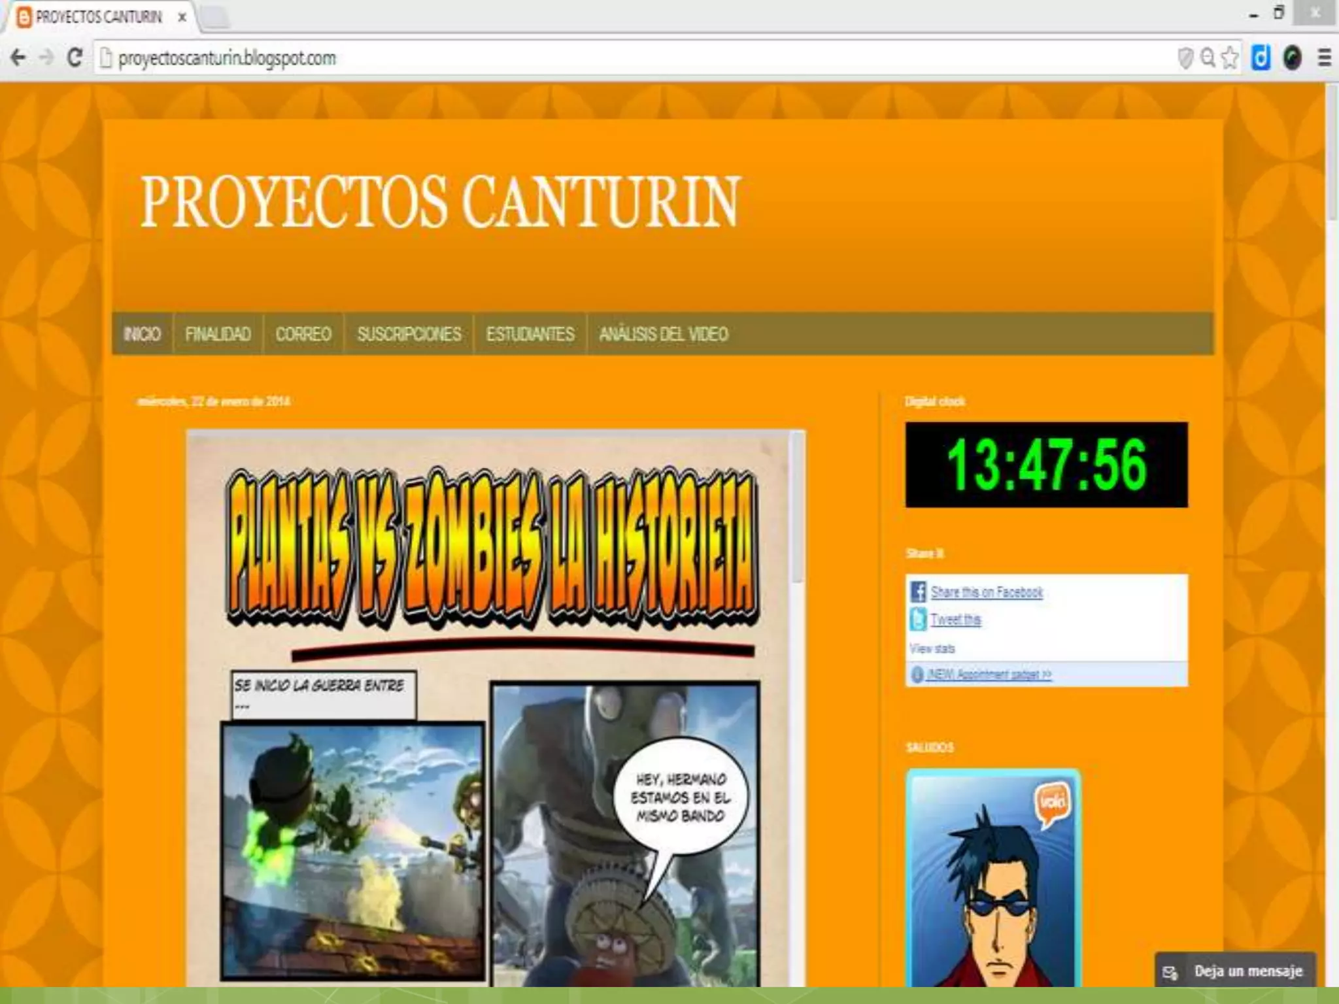Click the browser back arrow
Screen dimensions: 1339x1004
pyautogui.click(x=18, y=58)
